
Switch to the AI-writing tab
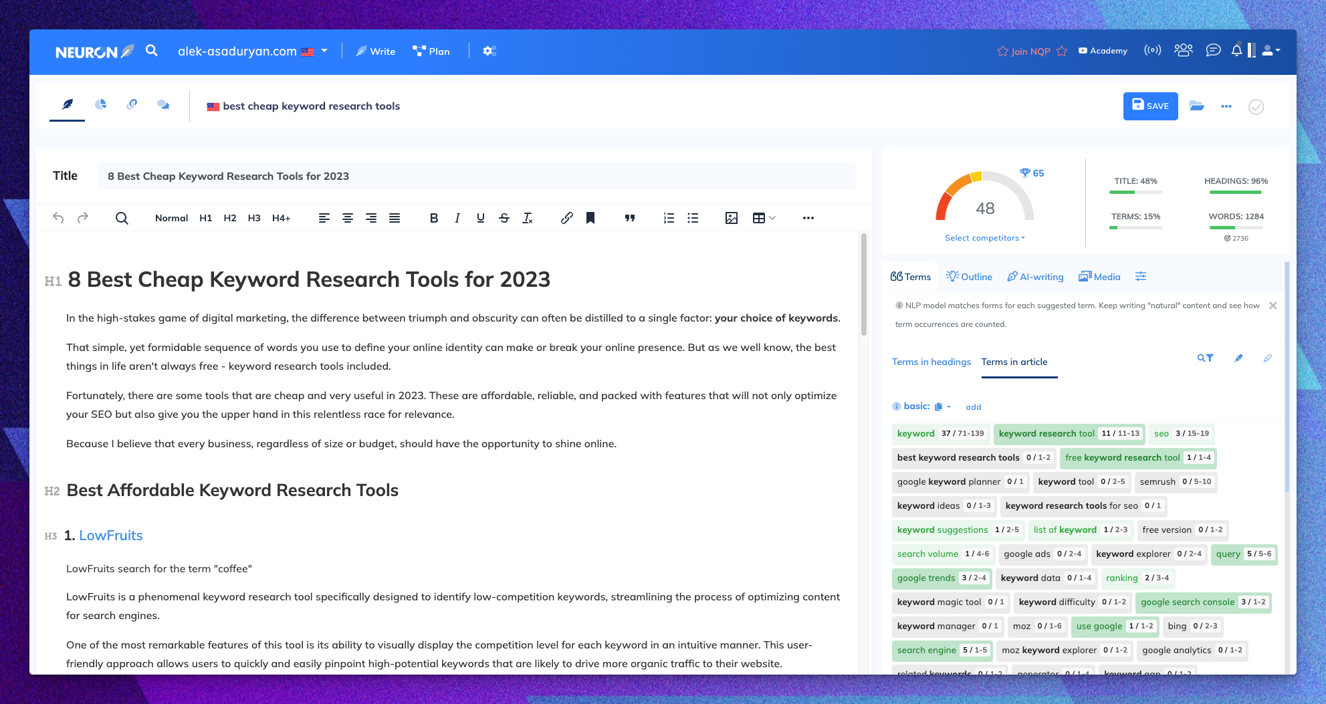pos(1035,276)
